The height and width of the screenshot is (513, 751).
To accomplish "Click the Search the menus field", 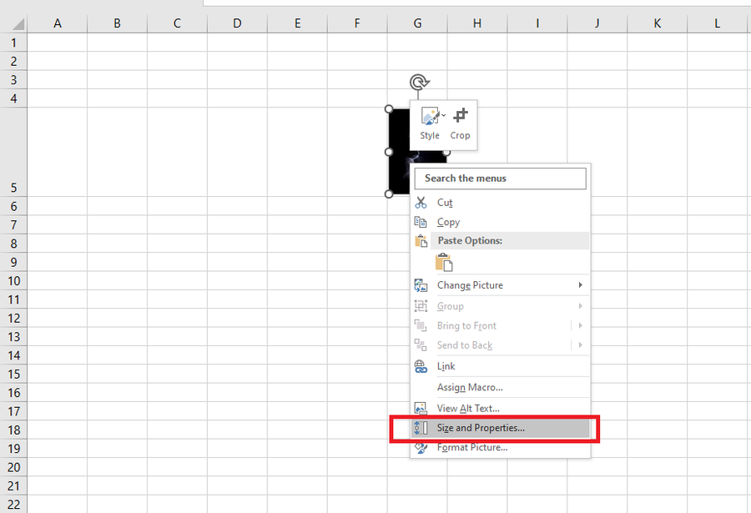I will (x=500, y=179).
